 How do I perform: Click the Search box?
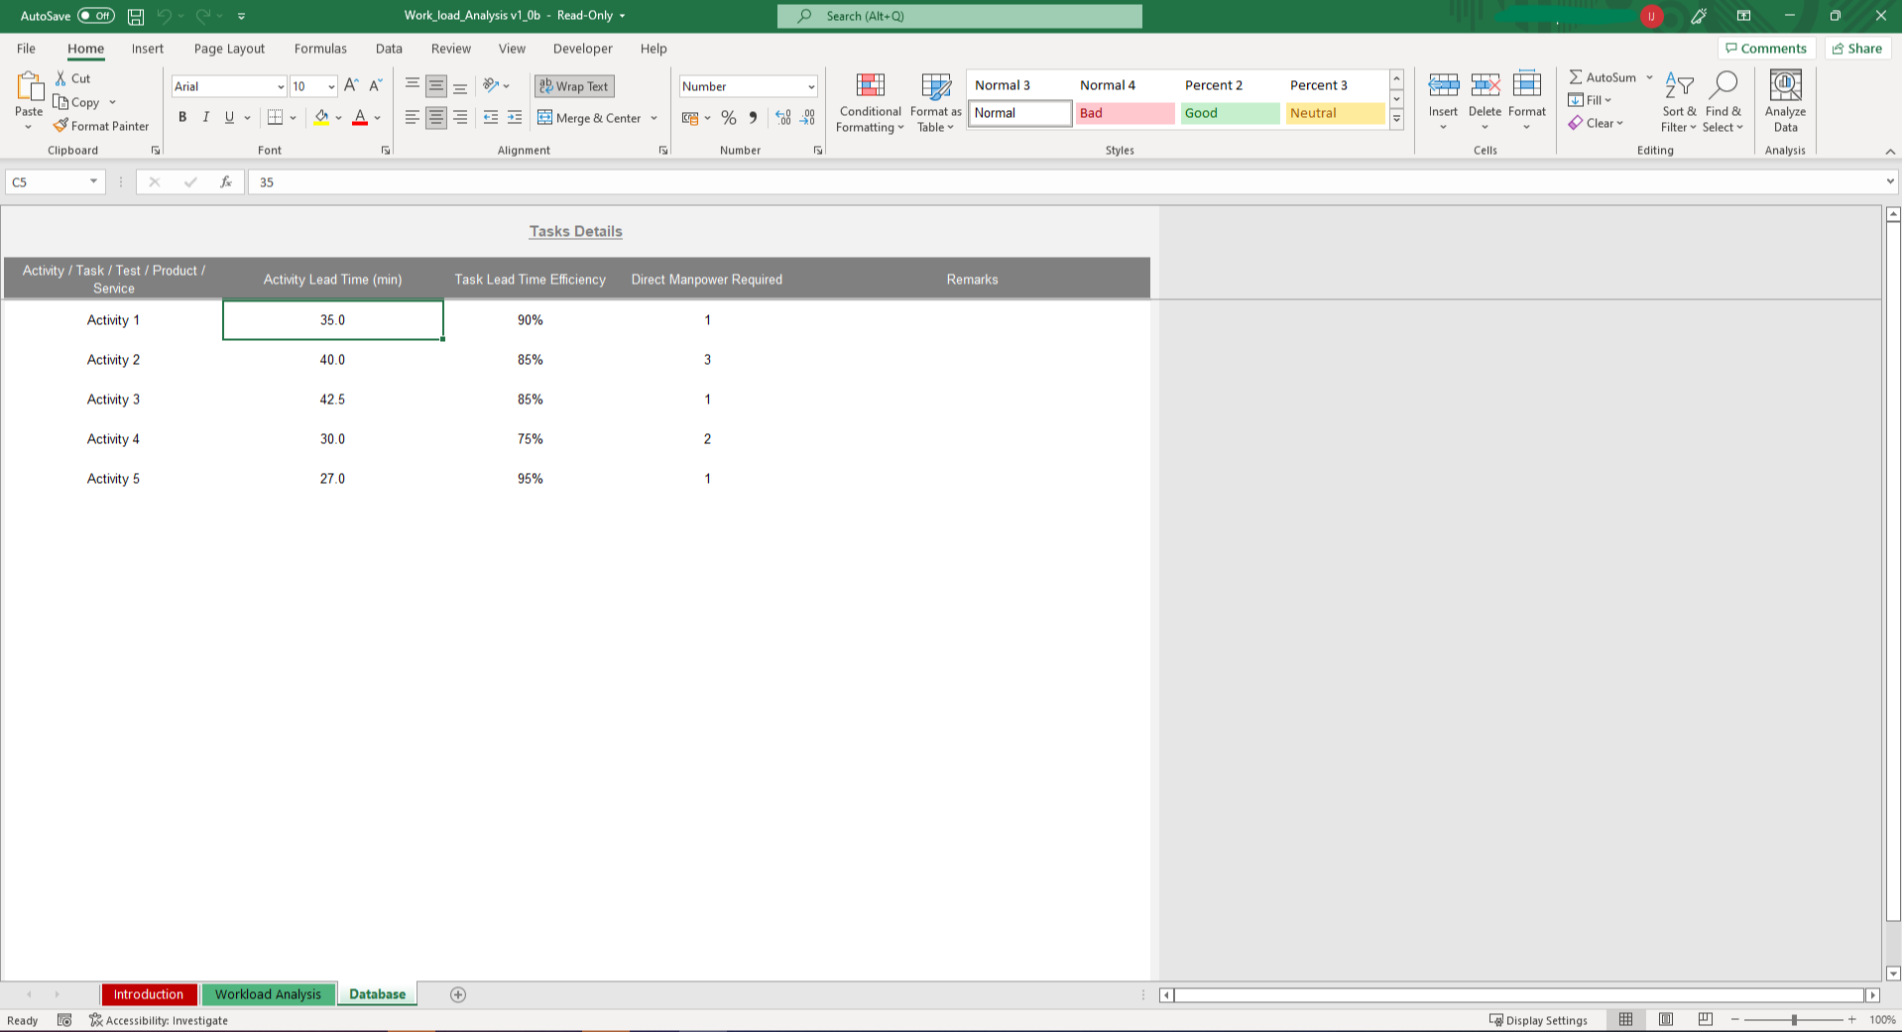(x=959, y=16)
